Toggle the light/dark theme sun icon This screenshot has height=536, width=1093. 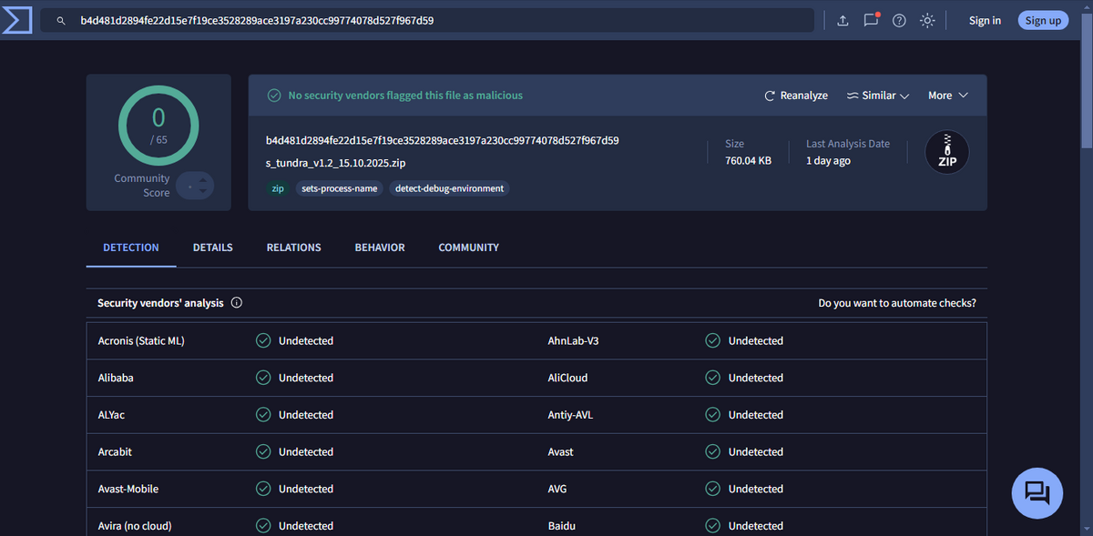pyautogui.click(x=927, y=20)
